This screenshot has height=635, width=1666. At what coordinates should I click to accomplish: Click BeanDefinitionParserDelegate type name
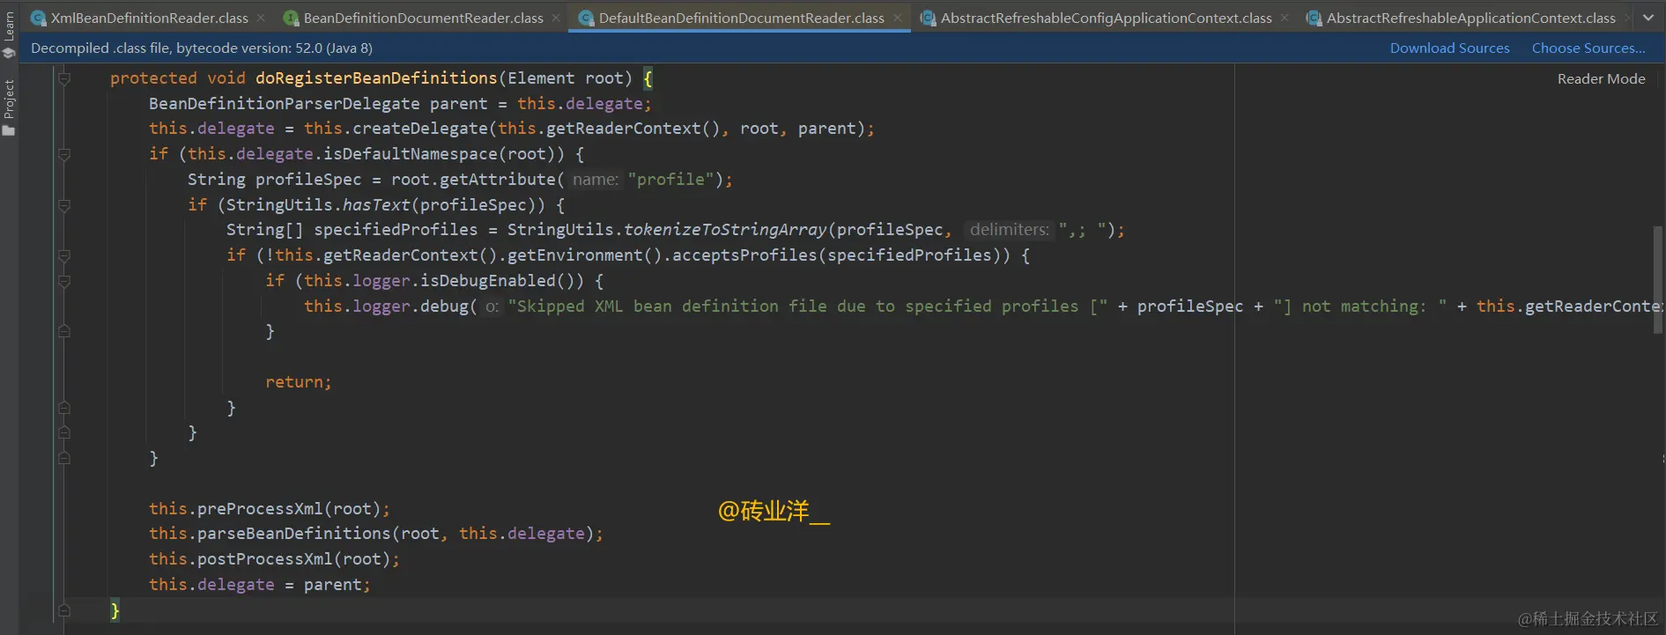pyautogui.click(x=284, y=104)
